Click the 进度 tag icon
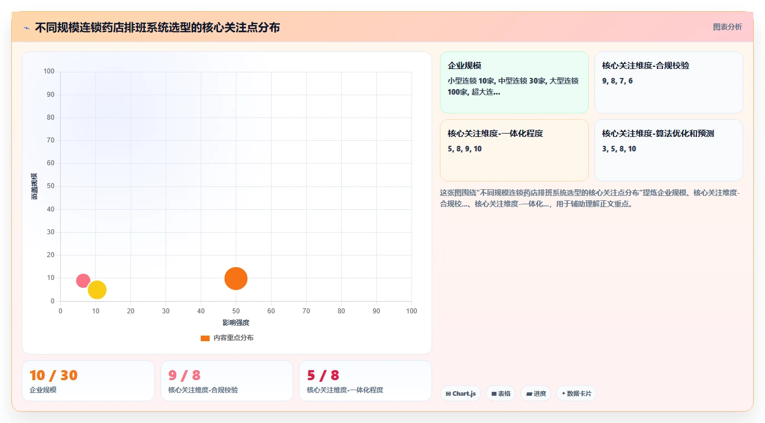Screen dimensions: 765x423 coord(529,394)
